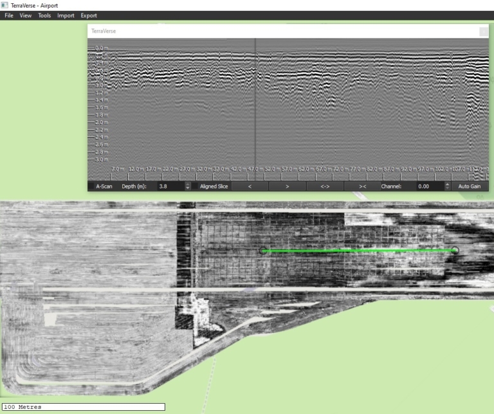Screen dimensions: 494x414
Task: Click the Depth (m) spinner arrows
Action: click(187, 186)
